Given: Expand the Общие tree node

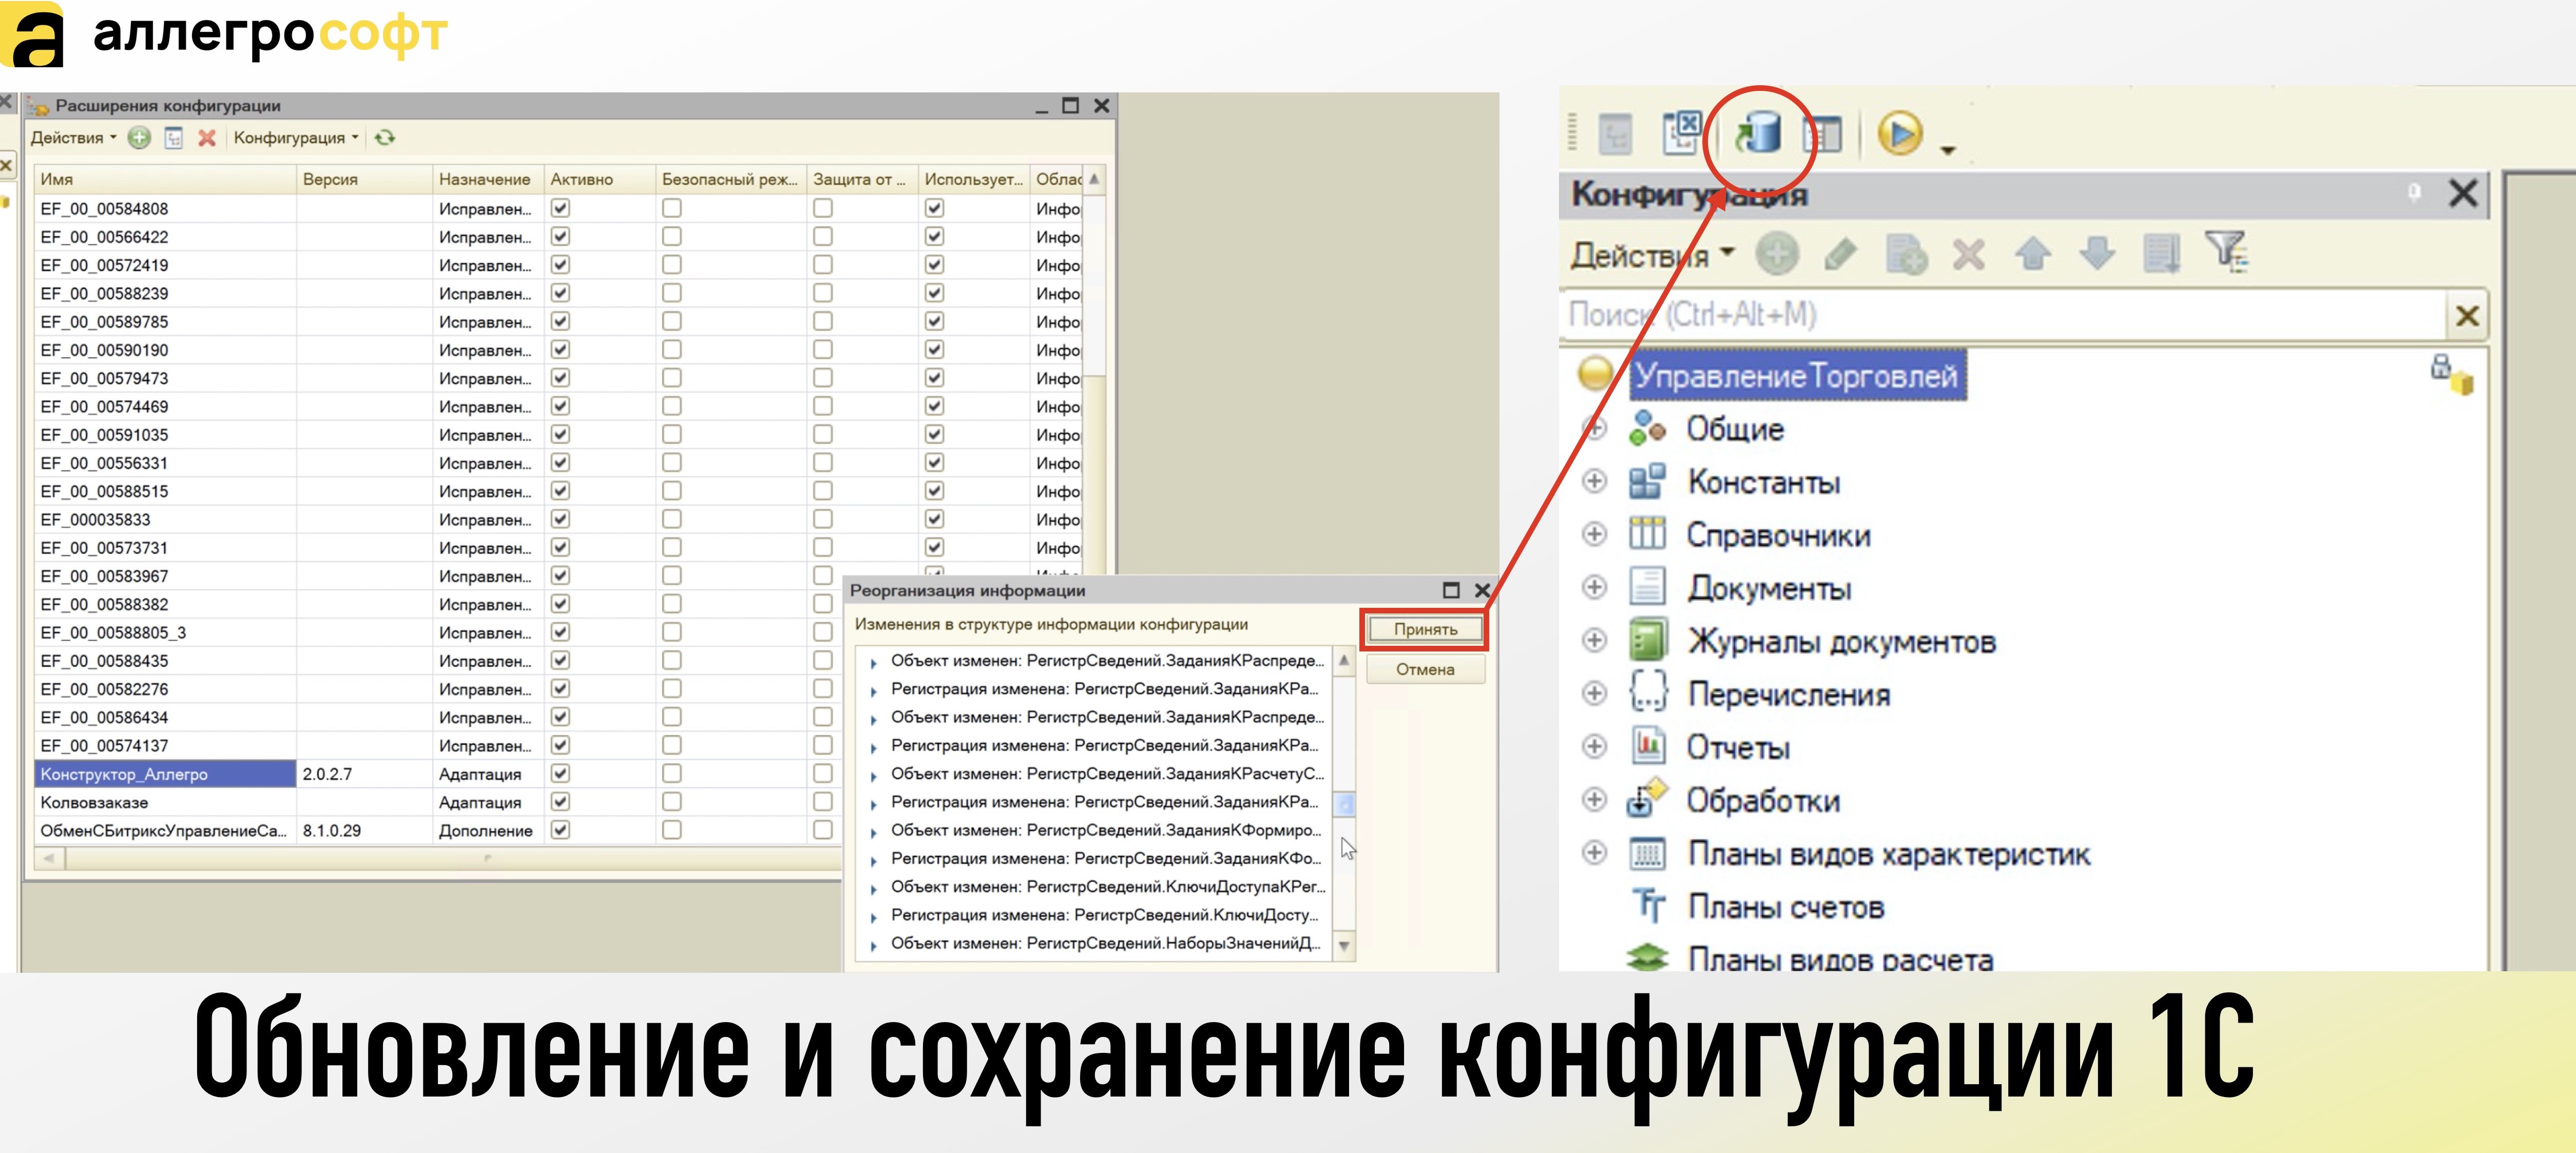Looking at the screenshot, I should click(x=1594, y=428).
